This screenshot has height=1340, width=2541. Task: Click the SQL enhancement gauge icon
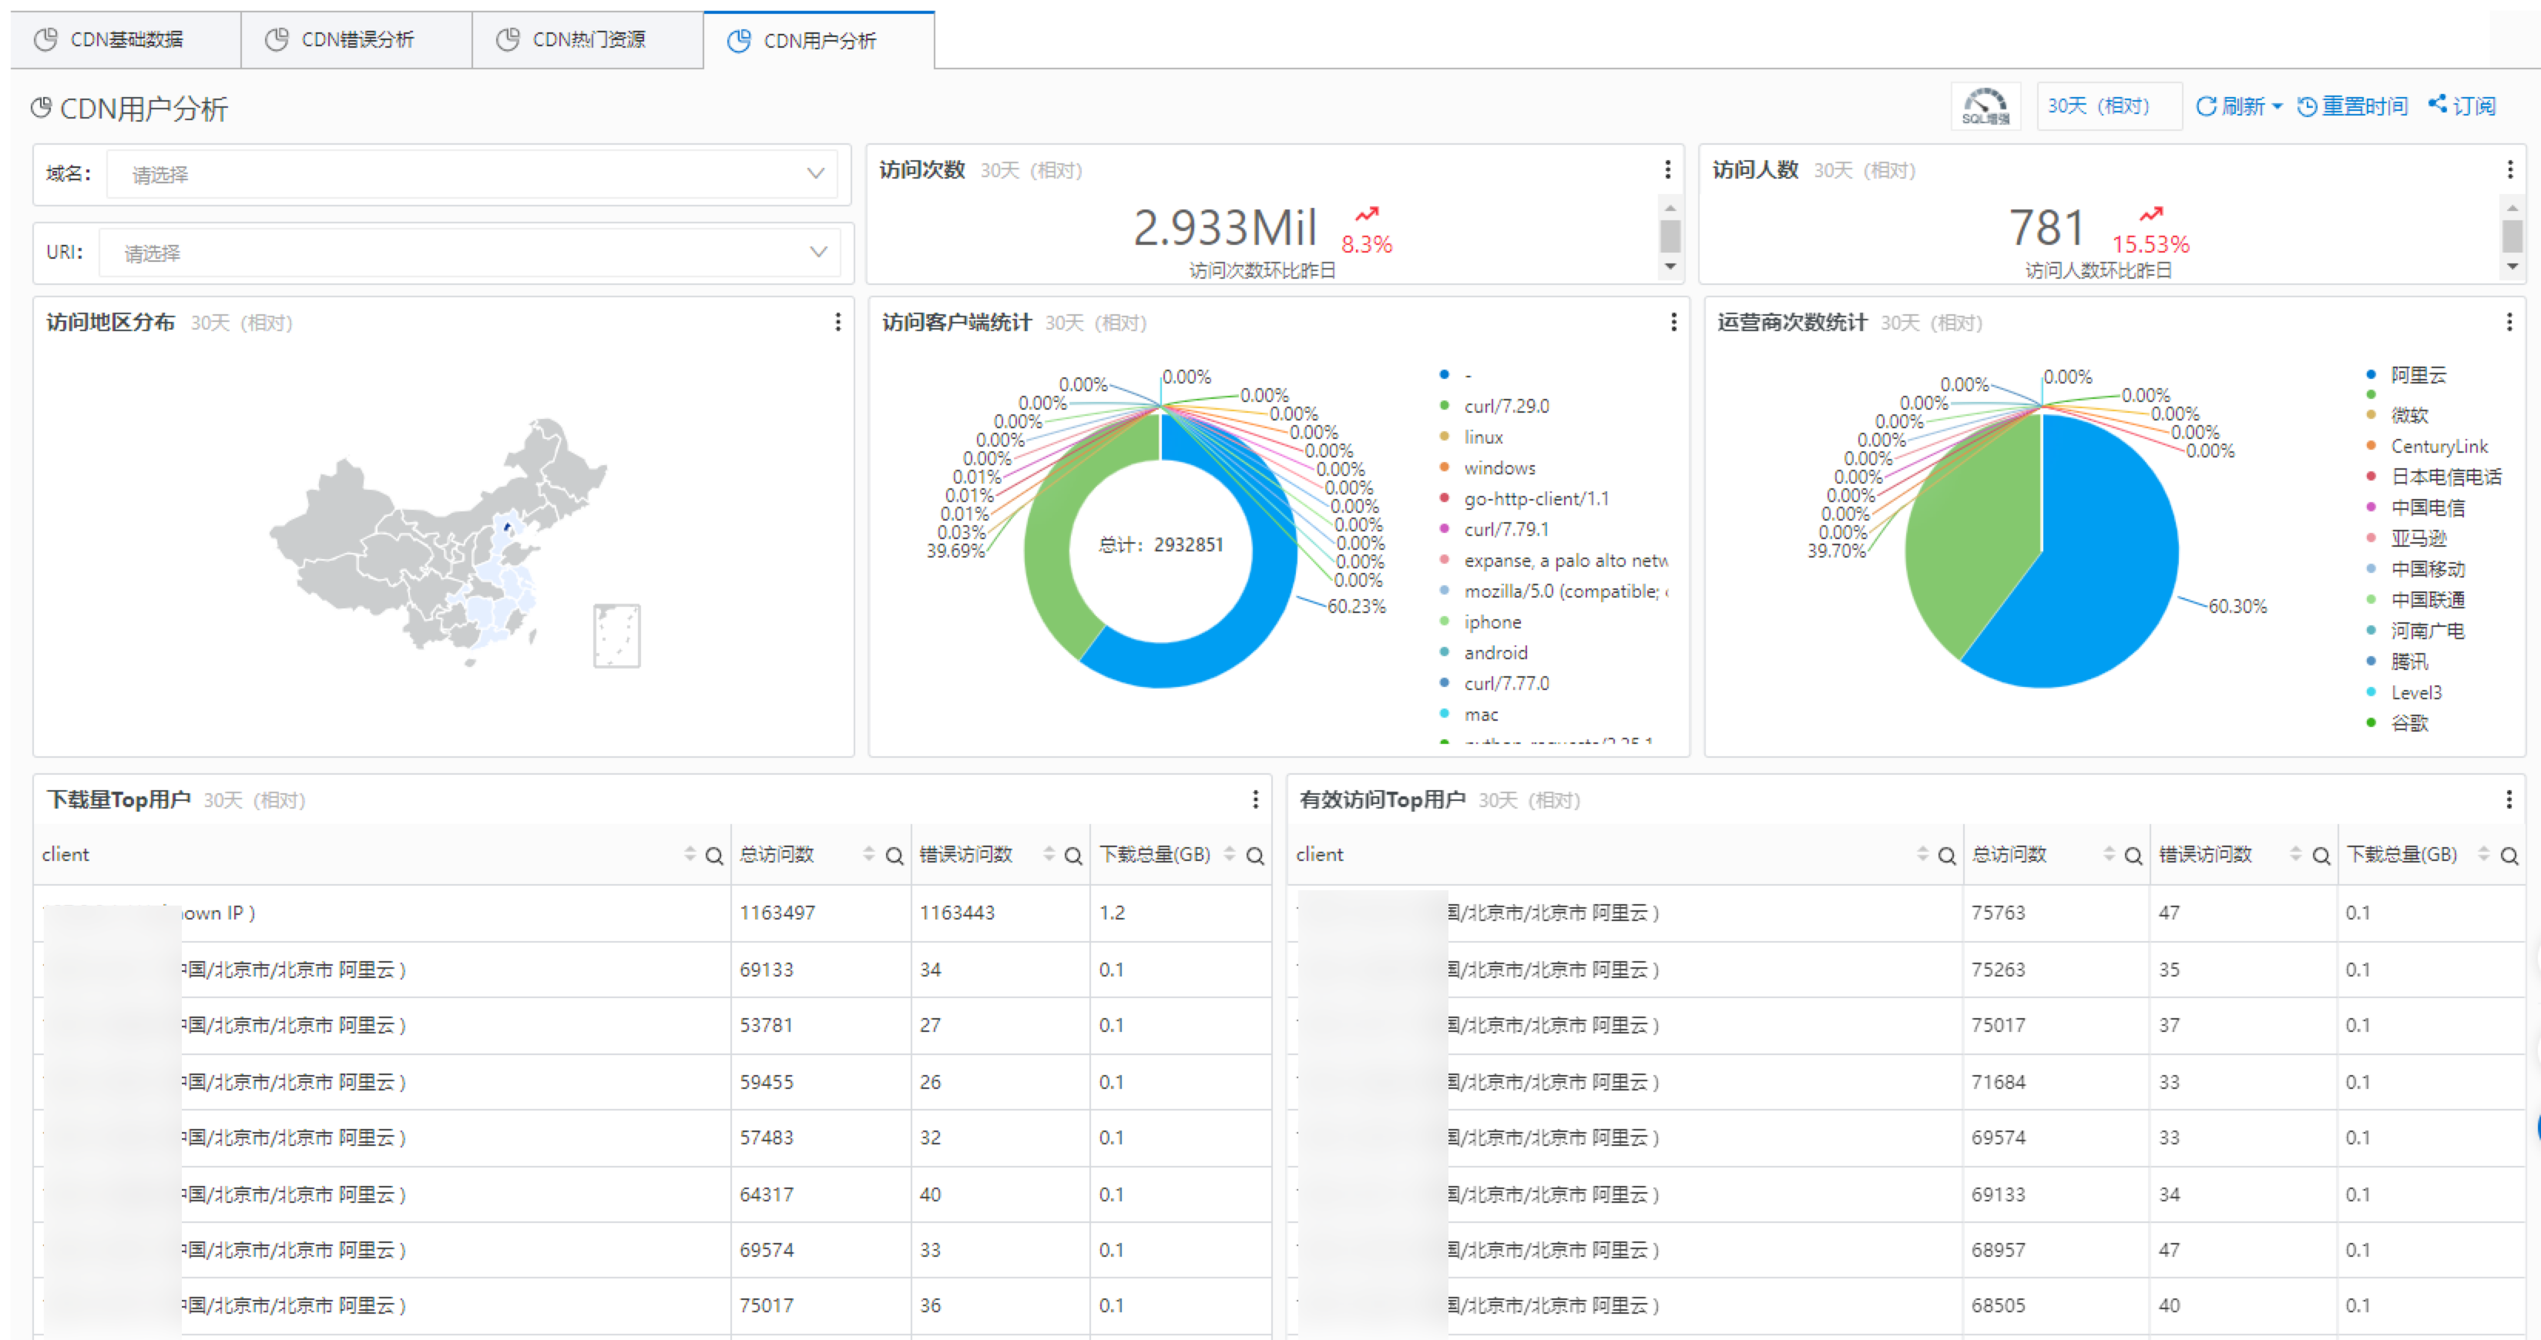[x=1985, y=106]
